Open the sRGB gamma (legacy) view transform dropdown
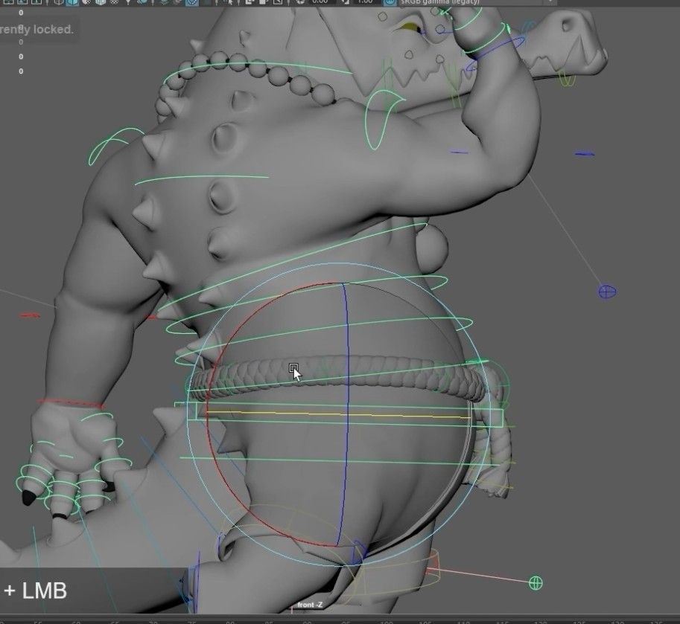 [x=476, y=1]
